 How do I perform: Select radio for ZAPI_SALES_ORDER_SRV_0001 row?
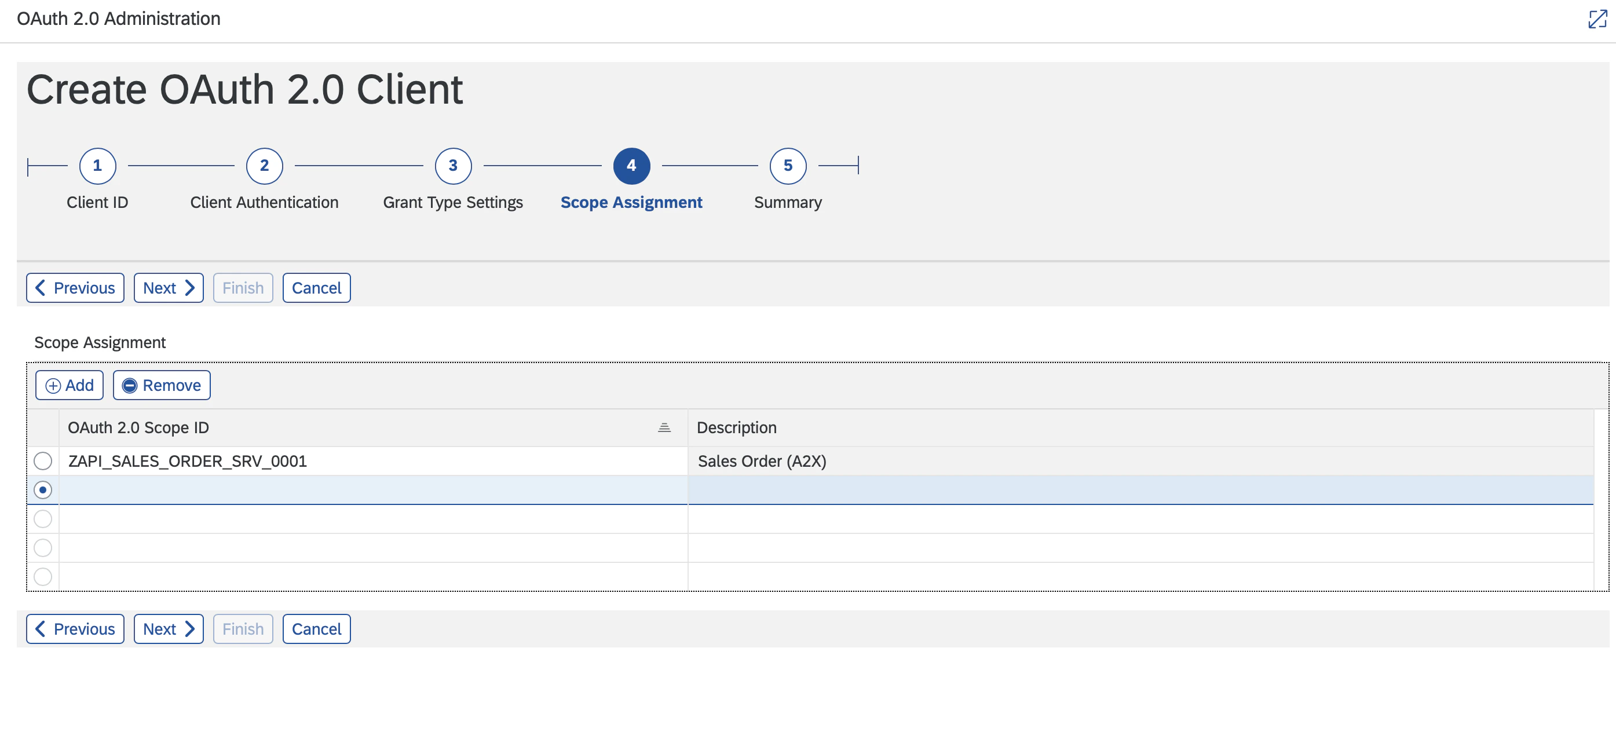click(x=43, y=461)
